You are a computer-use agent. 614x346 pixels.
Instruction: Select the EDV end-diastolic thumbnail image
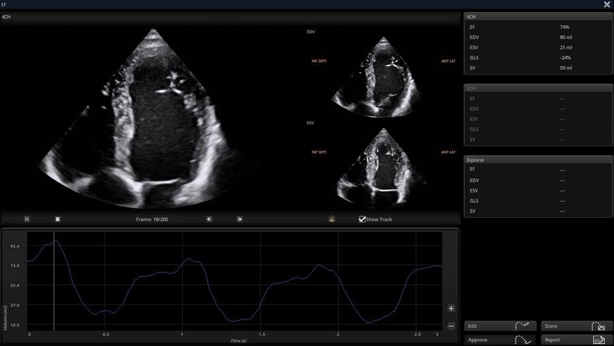[x=383, y=77]
